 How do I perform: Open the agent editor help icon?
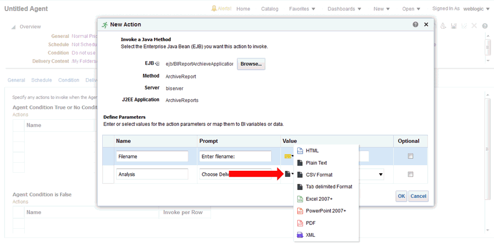tap(485, 26)
